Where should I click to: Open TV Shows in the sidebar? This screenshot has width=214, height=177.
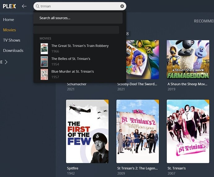[12, 40]
